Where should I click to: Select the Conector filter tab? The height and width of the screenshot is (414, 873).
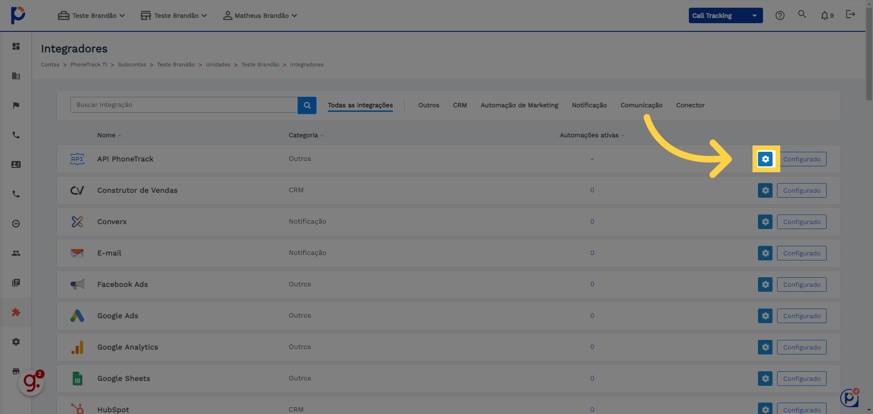[x=690, y=105]
